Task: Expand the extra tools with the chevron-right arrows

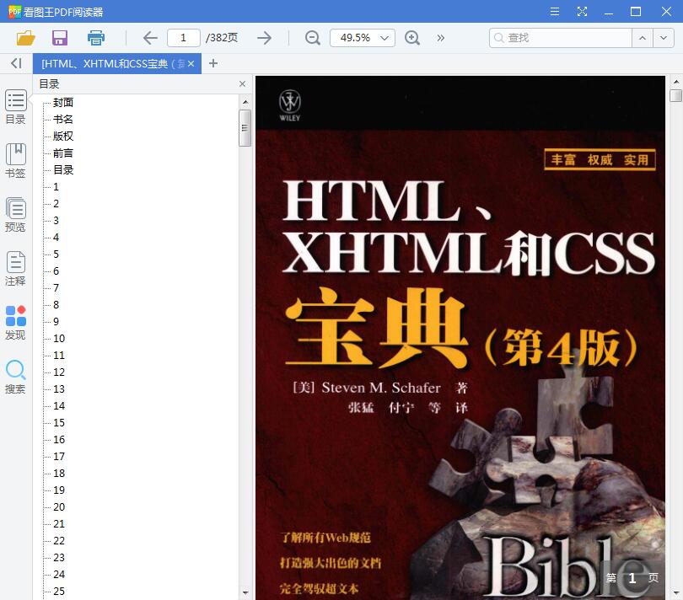Action: click(439, 38)
